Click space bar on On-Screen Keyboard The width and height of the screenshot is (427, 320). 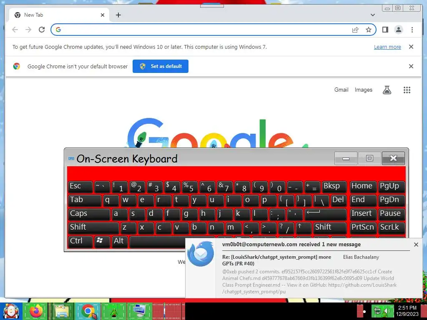pyautogui.click(x=157, y=242)
